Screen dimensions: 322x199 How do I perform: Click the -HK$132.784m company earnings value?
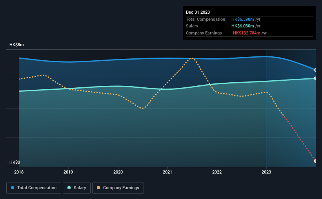(x=246, y=33)
